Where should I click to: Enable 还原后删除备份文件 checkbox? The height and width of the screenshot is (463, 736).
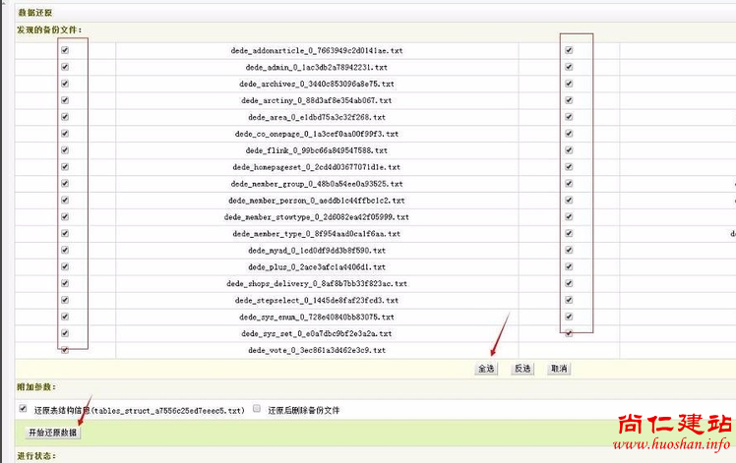(x=256, y=408)
